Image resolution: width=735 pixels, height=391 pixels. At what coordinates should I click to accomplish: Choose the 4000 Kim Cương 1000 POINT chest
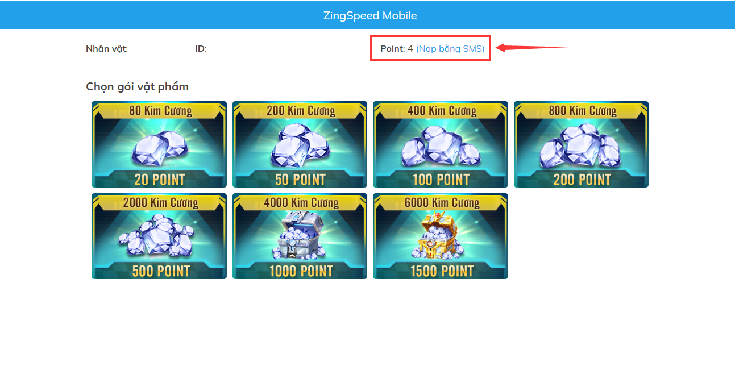[300, 236]
